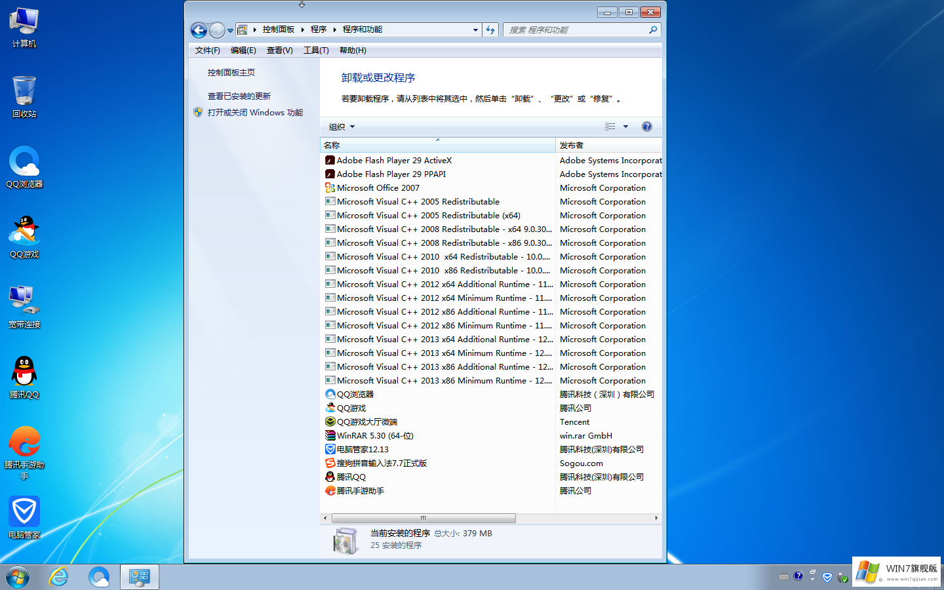944x590 pixels.
Task: Select WinRAR 5.30 (64-位) program icon
Action: [330, 435]
